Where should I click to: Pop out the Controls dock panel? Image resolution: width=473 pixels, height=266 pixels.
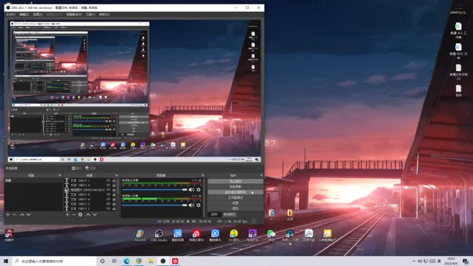pyautogui.click(x=261, y=175)
